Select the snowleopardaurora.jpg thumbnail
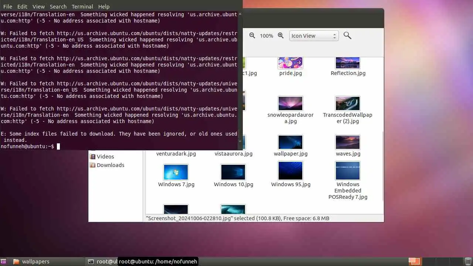The image size is (473, 266). (x=290, y=103)
